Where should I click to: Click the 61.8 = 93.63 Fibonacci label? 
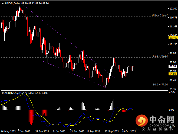pyautogui.click(x=160, y=56)
